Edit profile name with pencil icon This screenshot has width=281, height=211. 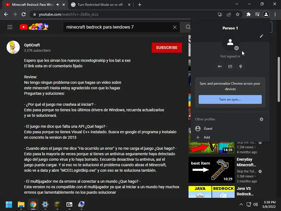coord(262,36)
